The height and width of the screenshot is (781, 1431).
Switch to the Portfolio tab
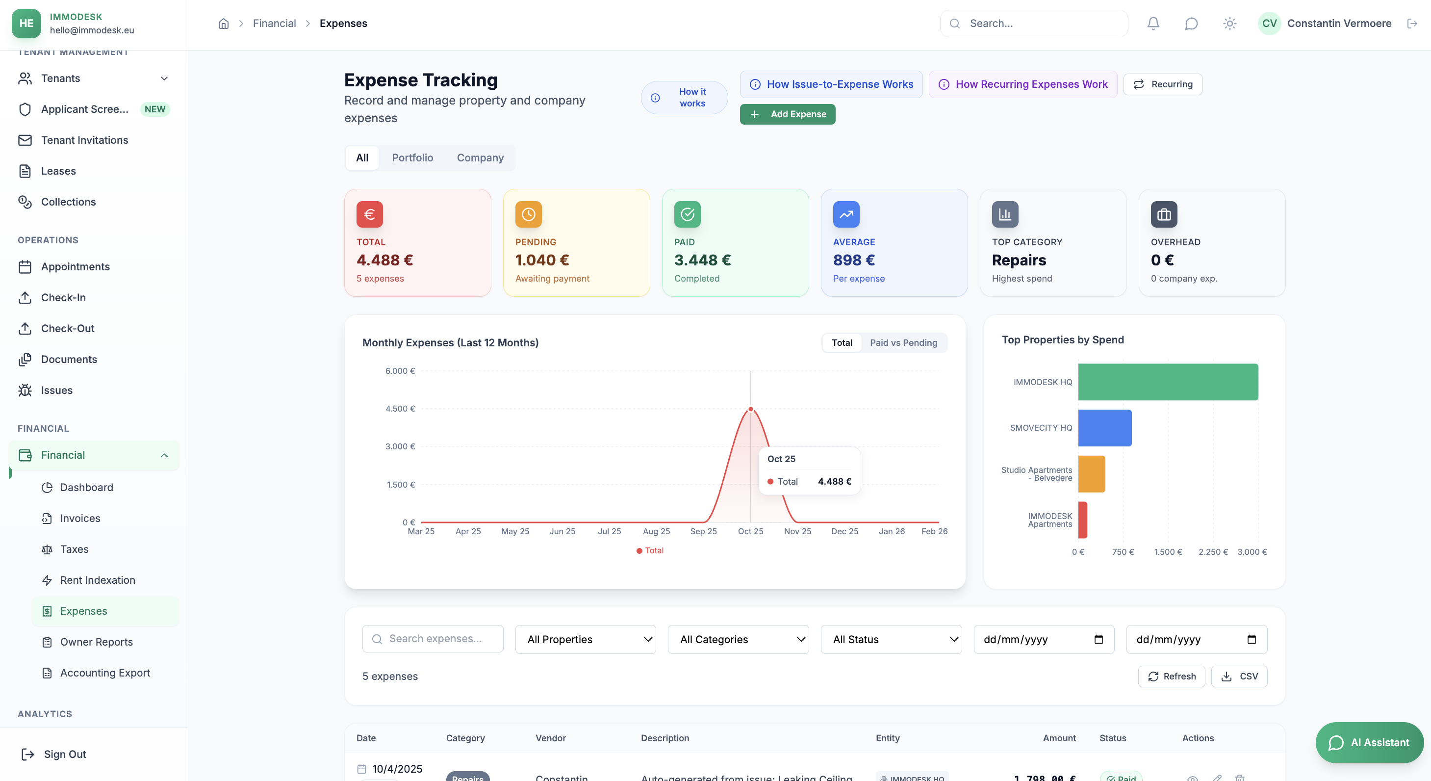(x=412, y=158)
